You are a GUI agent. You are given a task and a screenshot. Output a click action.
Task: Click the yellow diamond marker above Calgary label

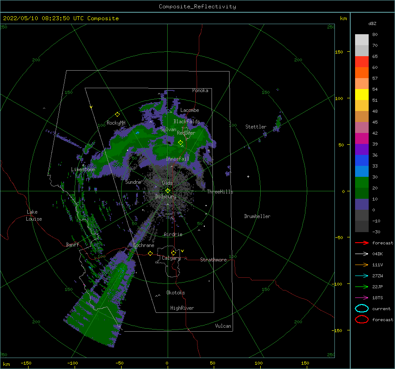point(173,253)
